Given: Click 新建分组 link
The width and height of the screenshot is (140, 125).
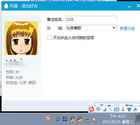Looking at the screenshot, I should [127, 28].
